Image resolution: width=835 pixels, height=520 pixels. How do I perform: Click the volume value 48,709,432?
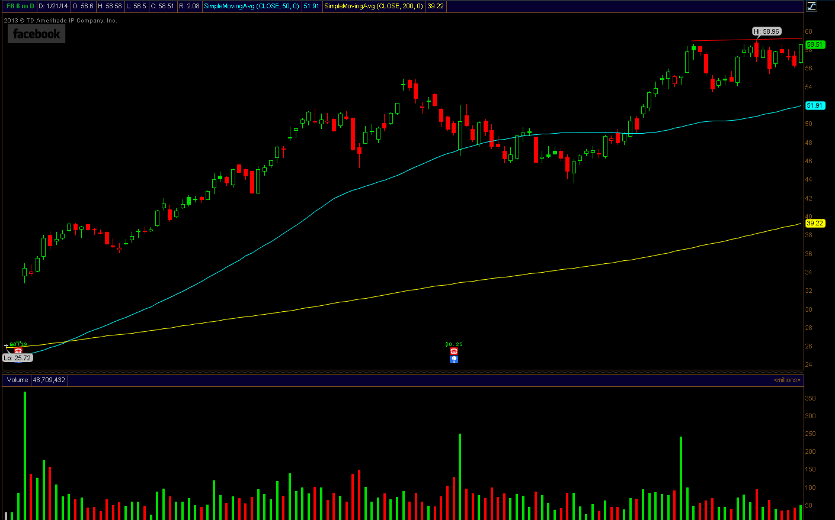[49, 380]
